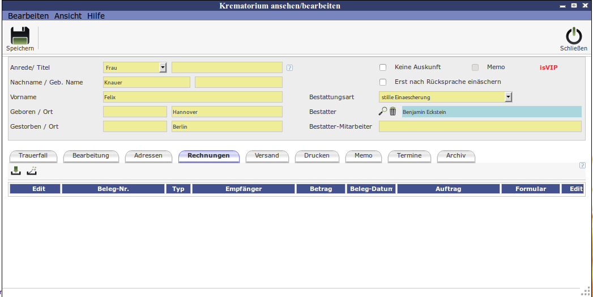Expand the Bestattungsart dropdown
The width and height of the screenshot is (593, 297).
coord(508,97)
